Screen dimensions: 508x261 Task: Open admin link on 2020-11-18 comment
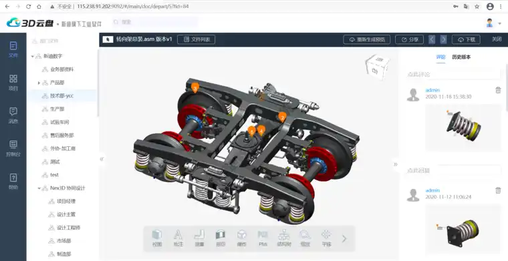432,90
